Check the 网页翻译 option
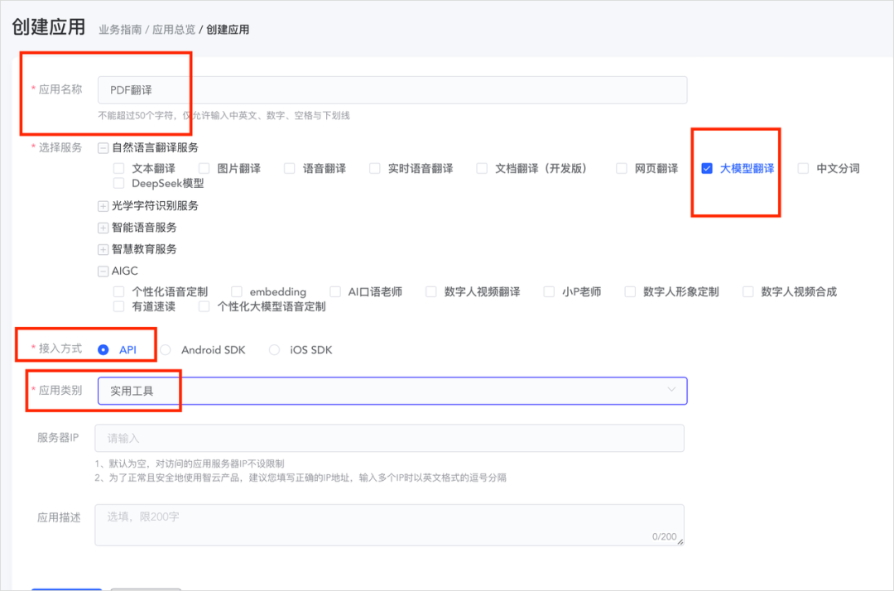894x591 pixels. [x=622, y=168]
